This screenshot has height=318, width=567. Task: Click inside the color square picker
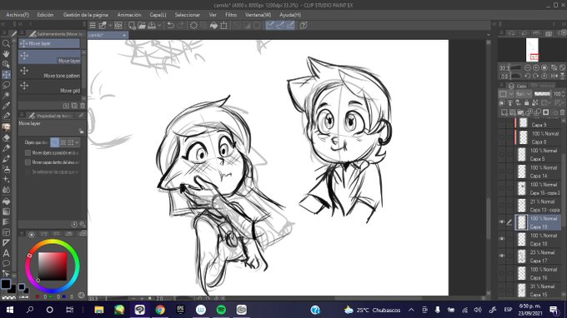coord(53,266)
